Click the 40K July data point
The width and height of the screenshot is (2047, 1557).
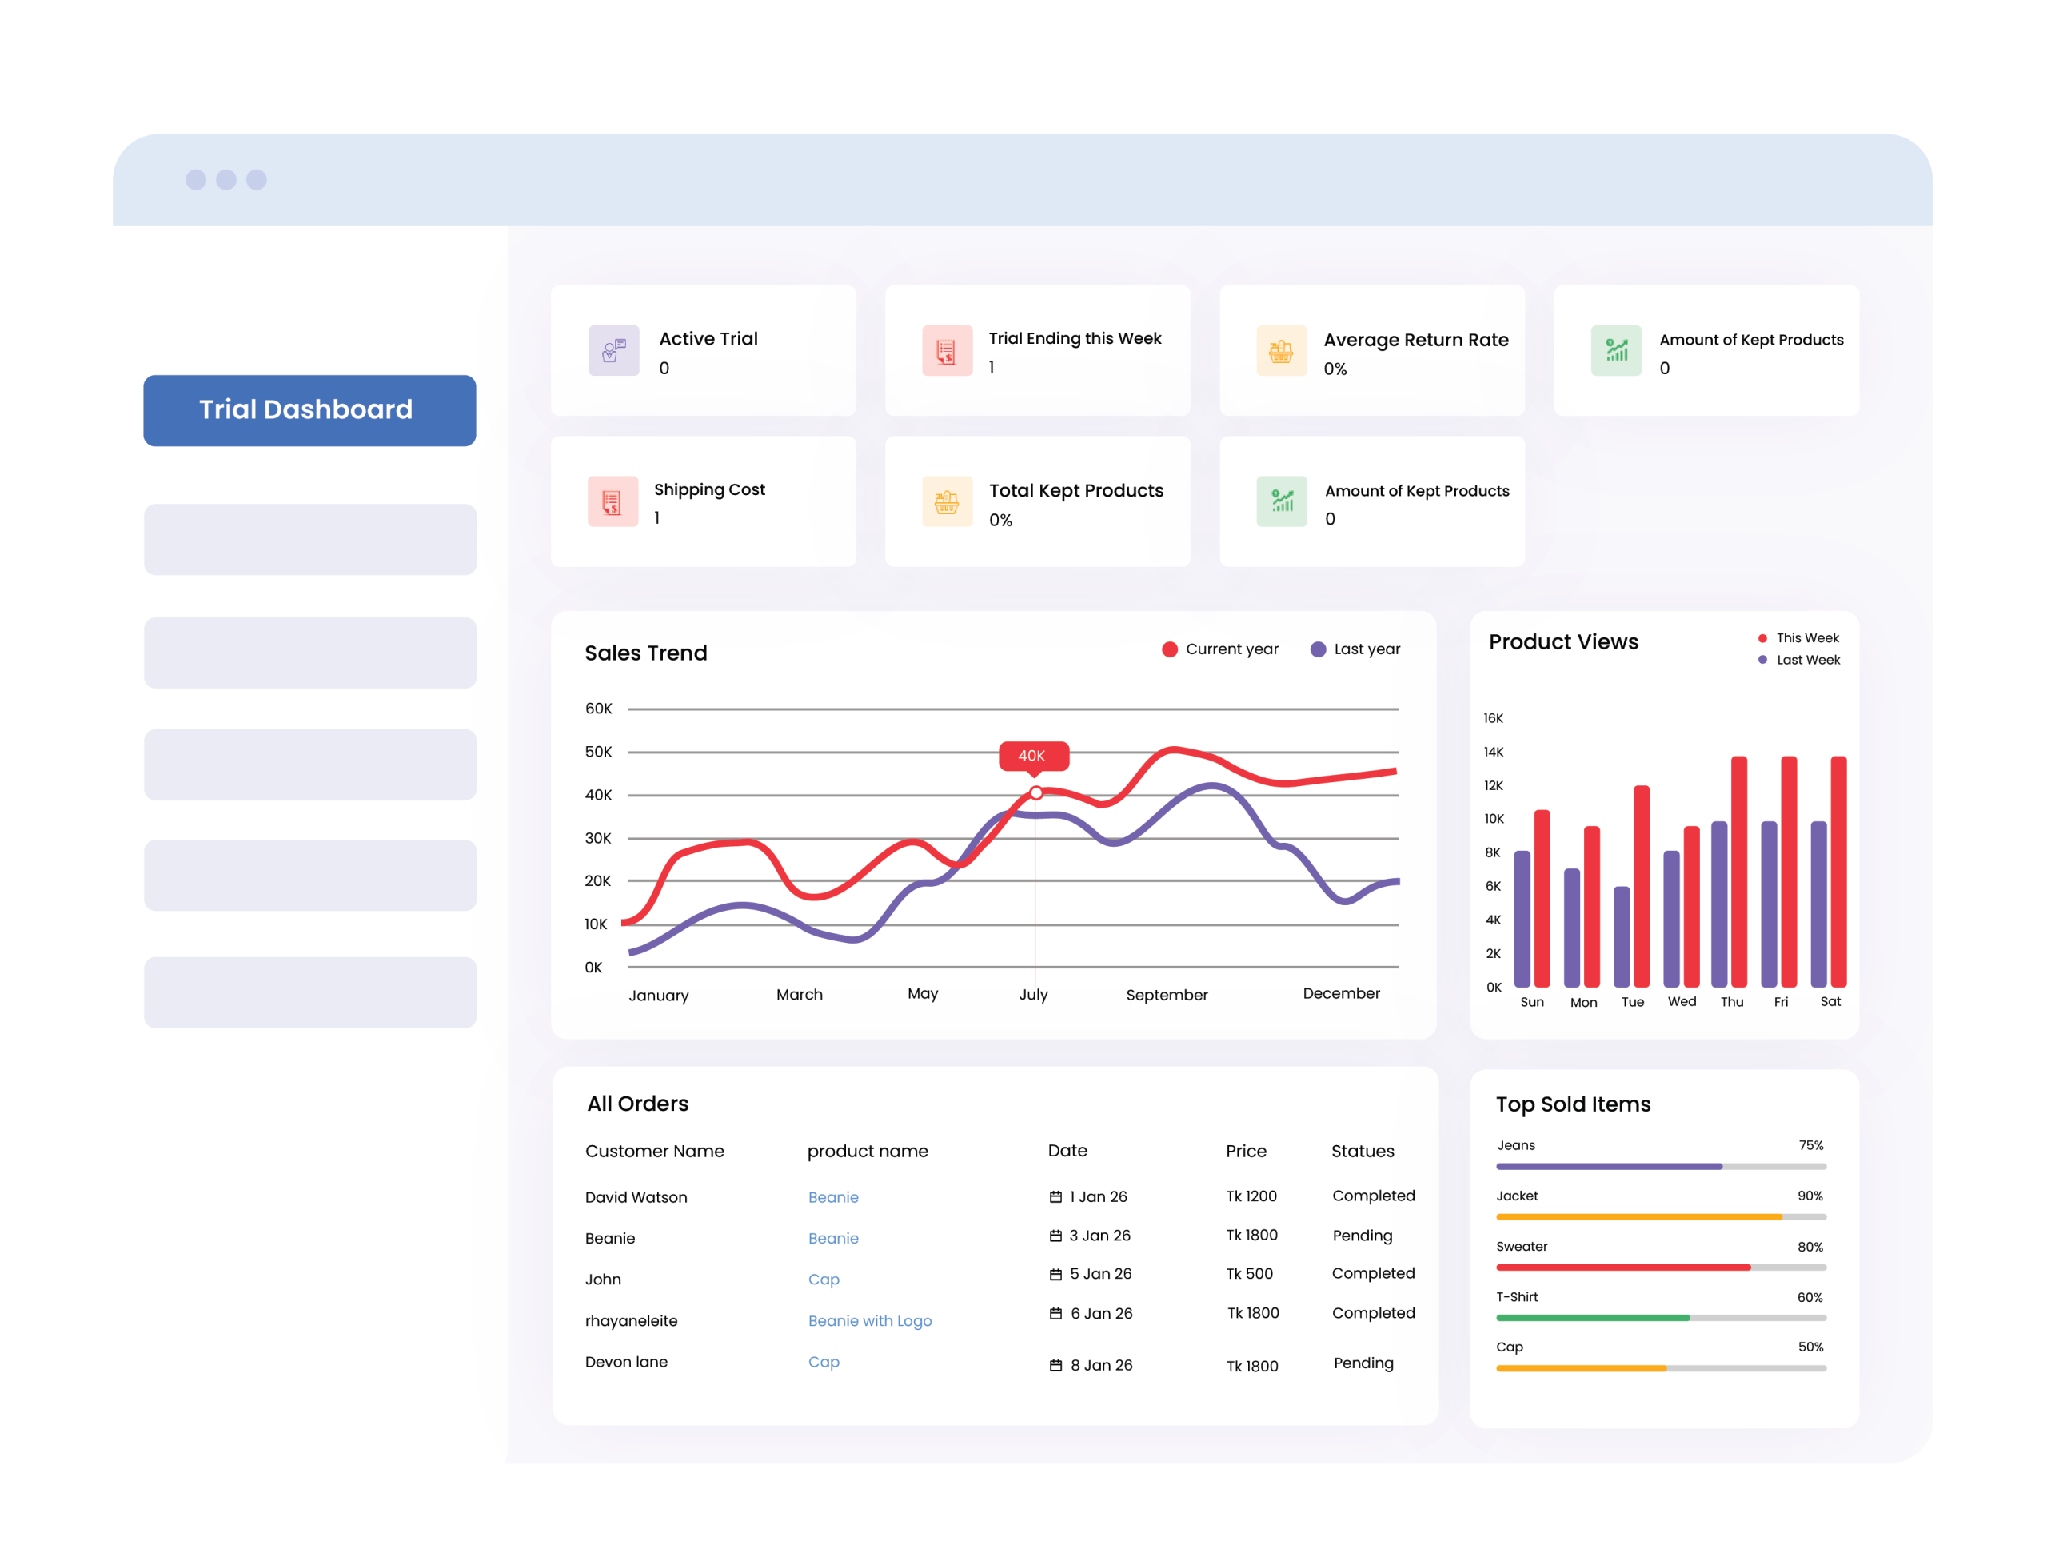[x=1036, y=793]
